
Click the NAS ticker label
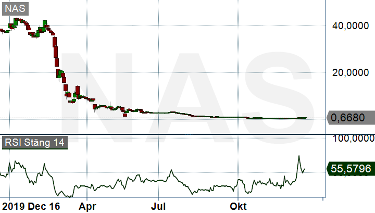point(15,9)
